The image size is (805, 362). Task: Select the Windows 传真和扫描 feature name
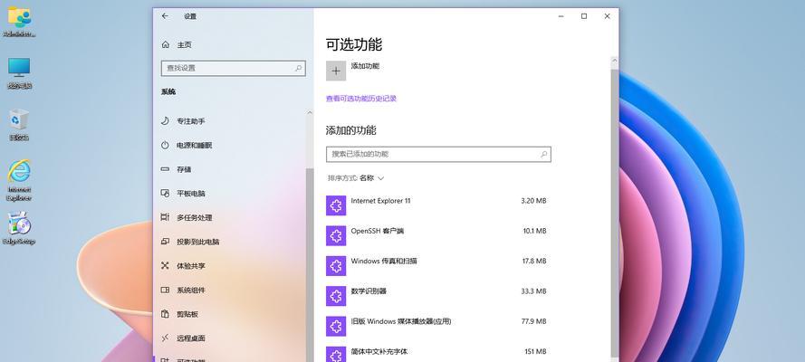coord(384,261)
